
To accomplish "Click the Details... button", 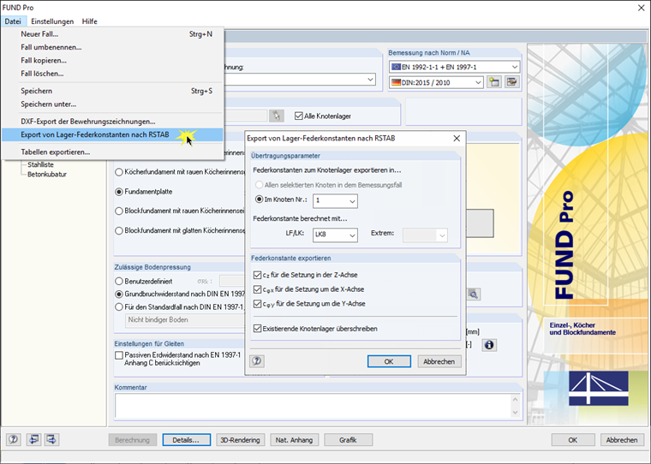I will point(187,440).
